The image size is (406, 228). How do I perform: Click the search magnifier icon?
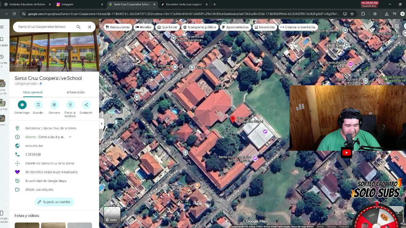tap(78, 27)
